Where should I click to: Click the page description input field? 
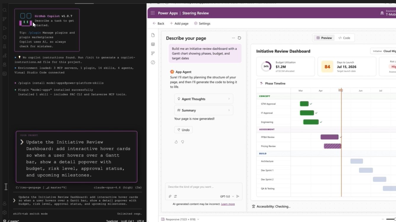pyautogui.click(x=203, y=187)
